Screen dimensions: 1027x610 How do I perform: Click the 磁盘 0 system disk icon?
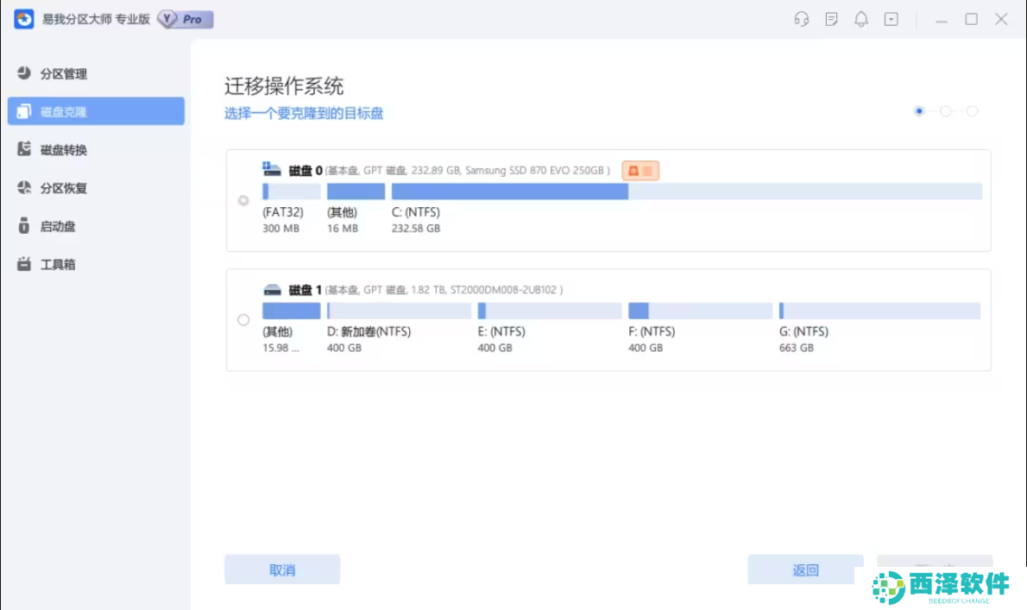click(x=271, y=169)
